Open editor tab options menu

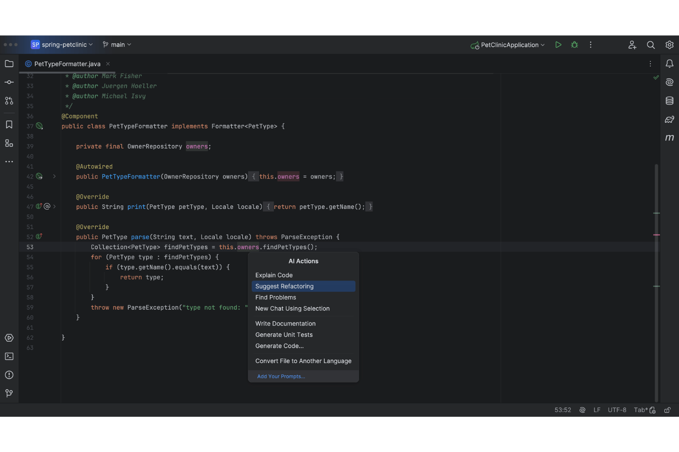tap(650, 64)
